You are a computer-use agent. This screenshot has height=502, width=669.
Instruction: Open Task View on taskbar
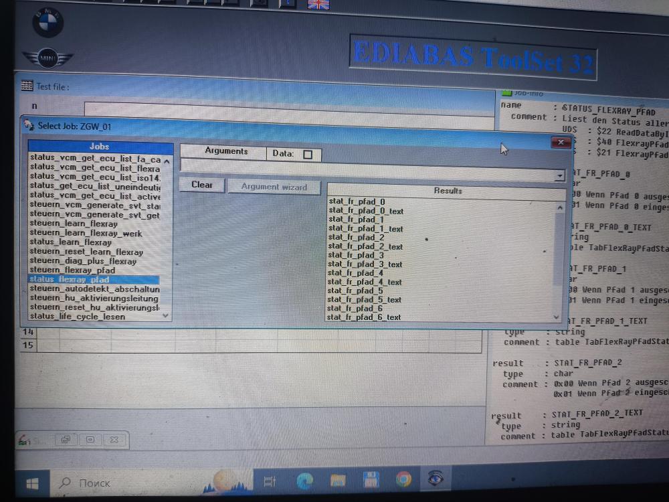click(270, 482)
